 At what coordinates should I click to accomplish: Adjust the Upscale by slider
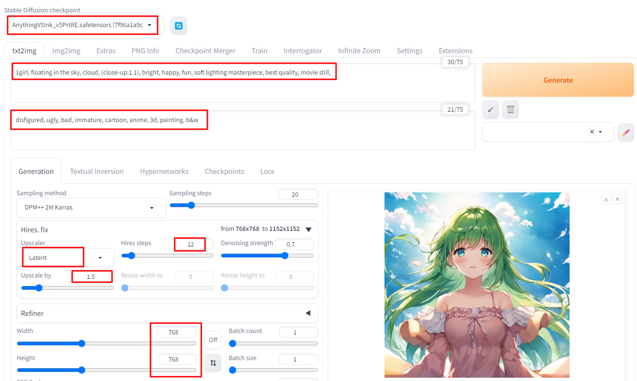point(67,288)
